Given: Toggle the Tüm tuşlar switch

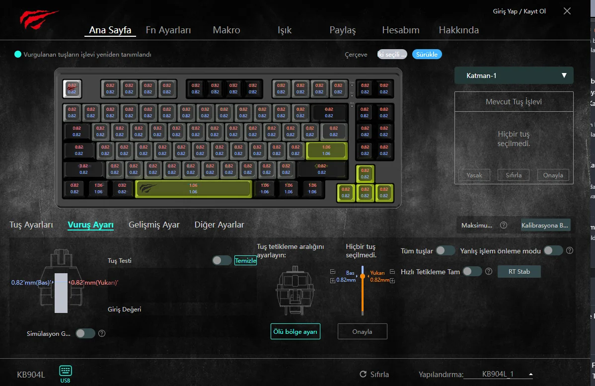Looking at the screenshot, I should coord(446,250).
